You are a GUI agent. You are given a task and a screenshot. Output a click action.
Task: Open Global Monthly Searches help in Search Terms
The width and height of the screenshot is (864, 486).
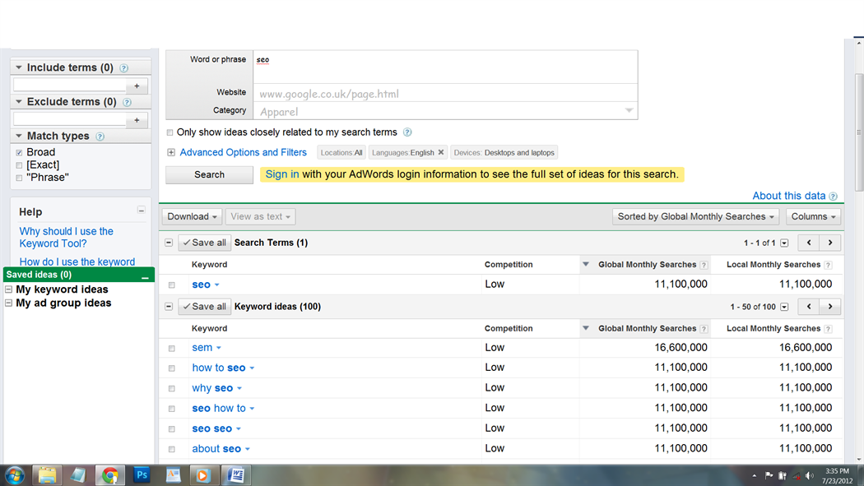click(704, 266)
